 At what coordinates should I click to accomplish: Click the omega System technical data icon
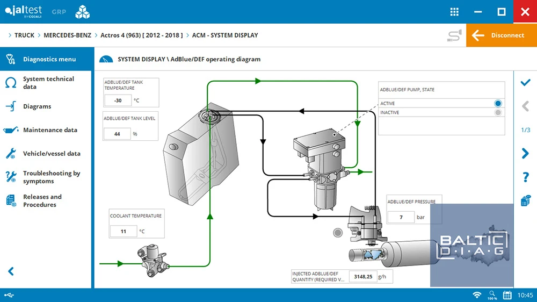[x=11, y=83]
